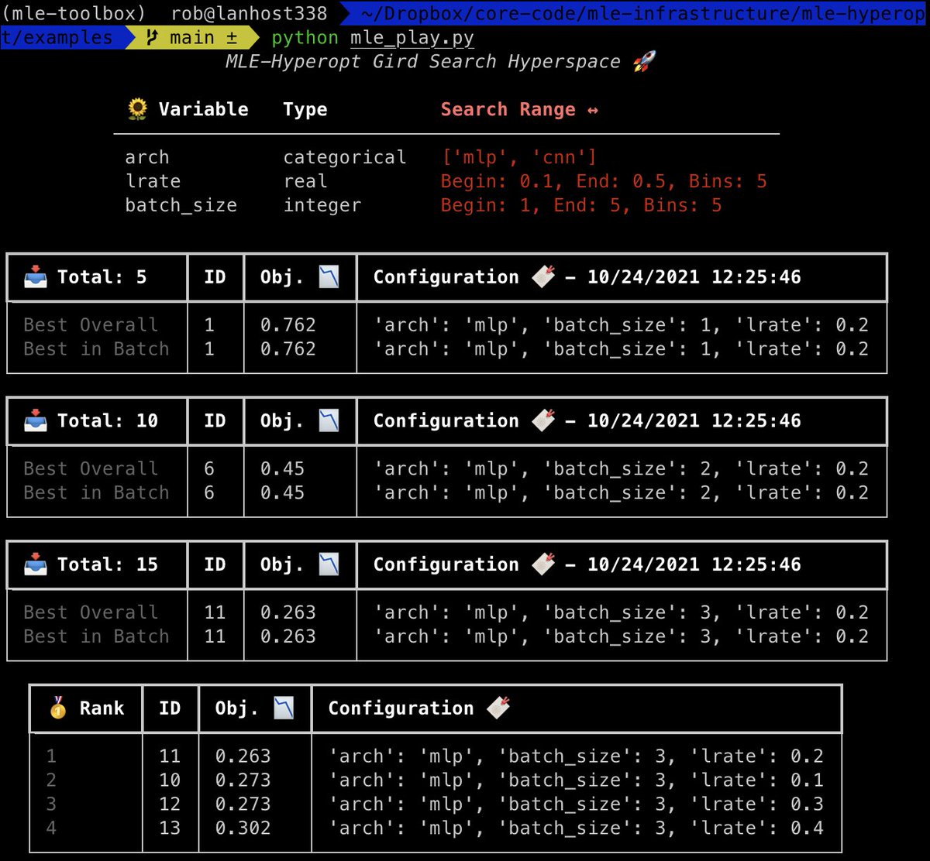
Task: Click the 'Rank' header text
Action: [x=102, y=708]
